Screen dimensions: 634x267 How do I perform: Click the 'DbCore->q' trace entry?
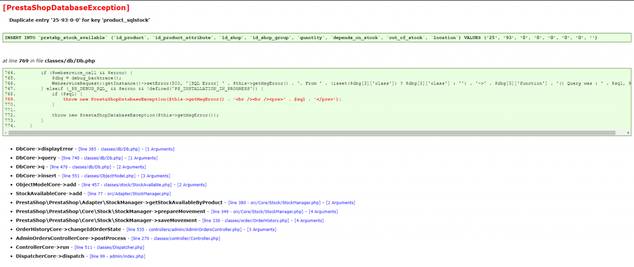[x=30, y=167]
